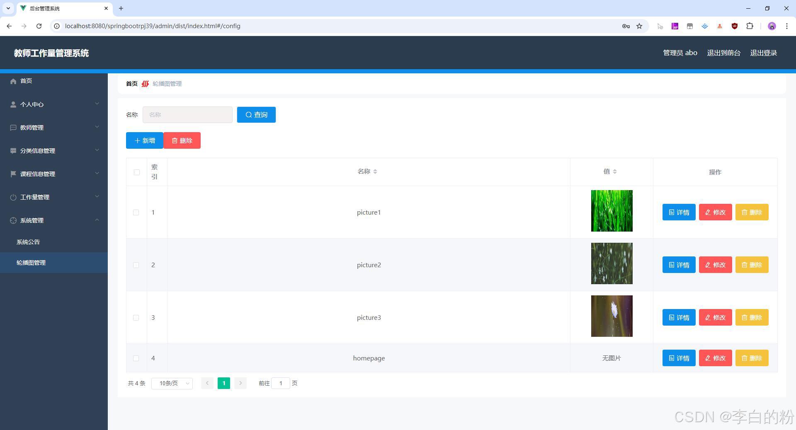Click 退出登录 to log out
This screenshot has width=796, height=430.
click(763, 53)
